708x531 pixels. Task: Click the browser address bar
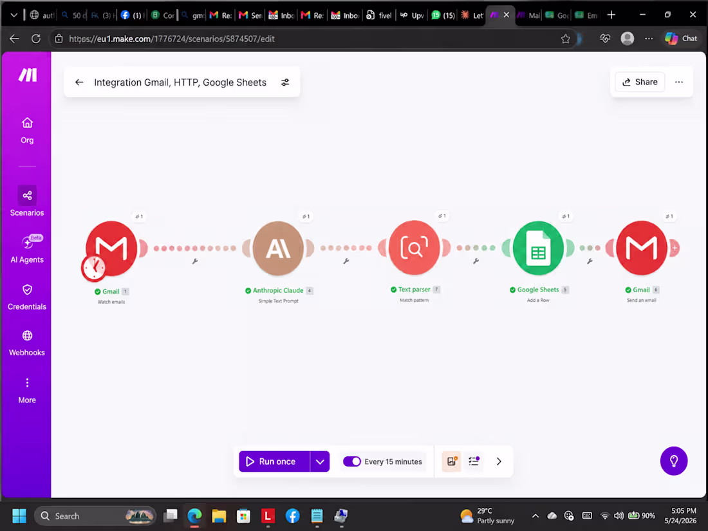point(312,39)
